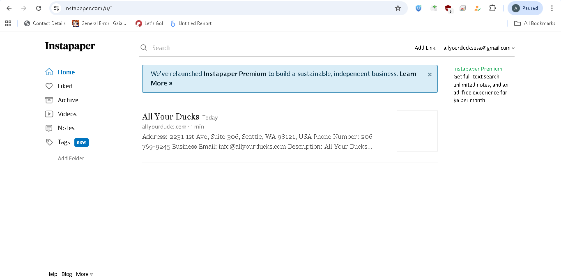Open the Videos play icon
561x278 pixels.
pos(49,114)
